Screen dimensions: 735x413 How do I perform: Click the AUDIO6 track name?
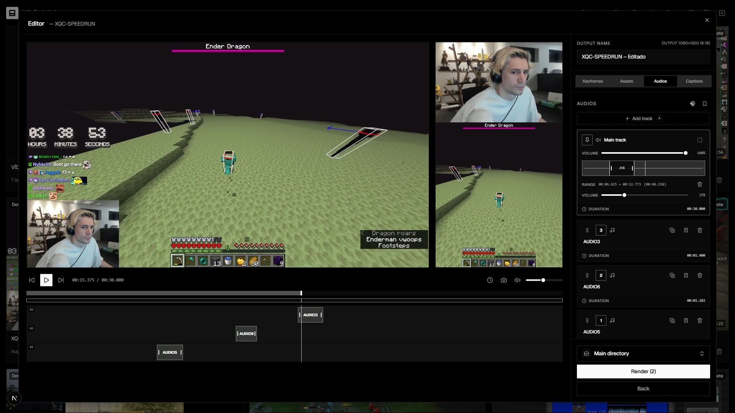pos(591,287)
